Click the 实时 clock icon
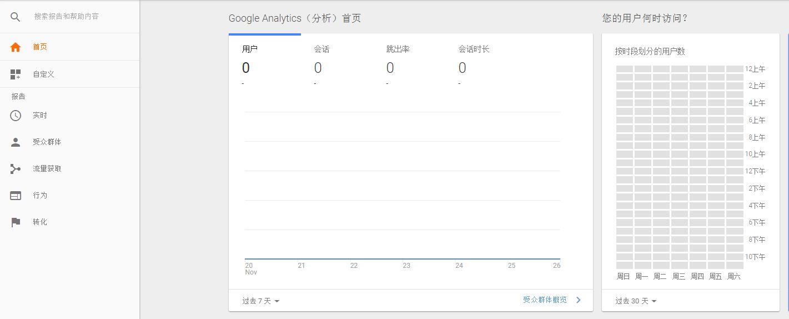This screenshot has width=789, height=319. coord(16,116)
